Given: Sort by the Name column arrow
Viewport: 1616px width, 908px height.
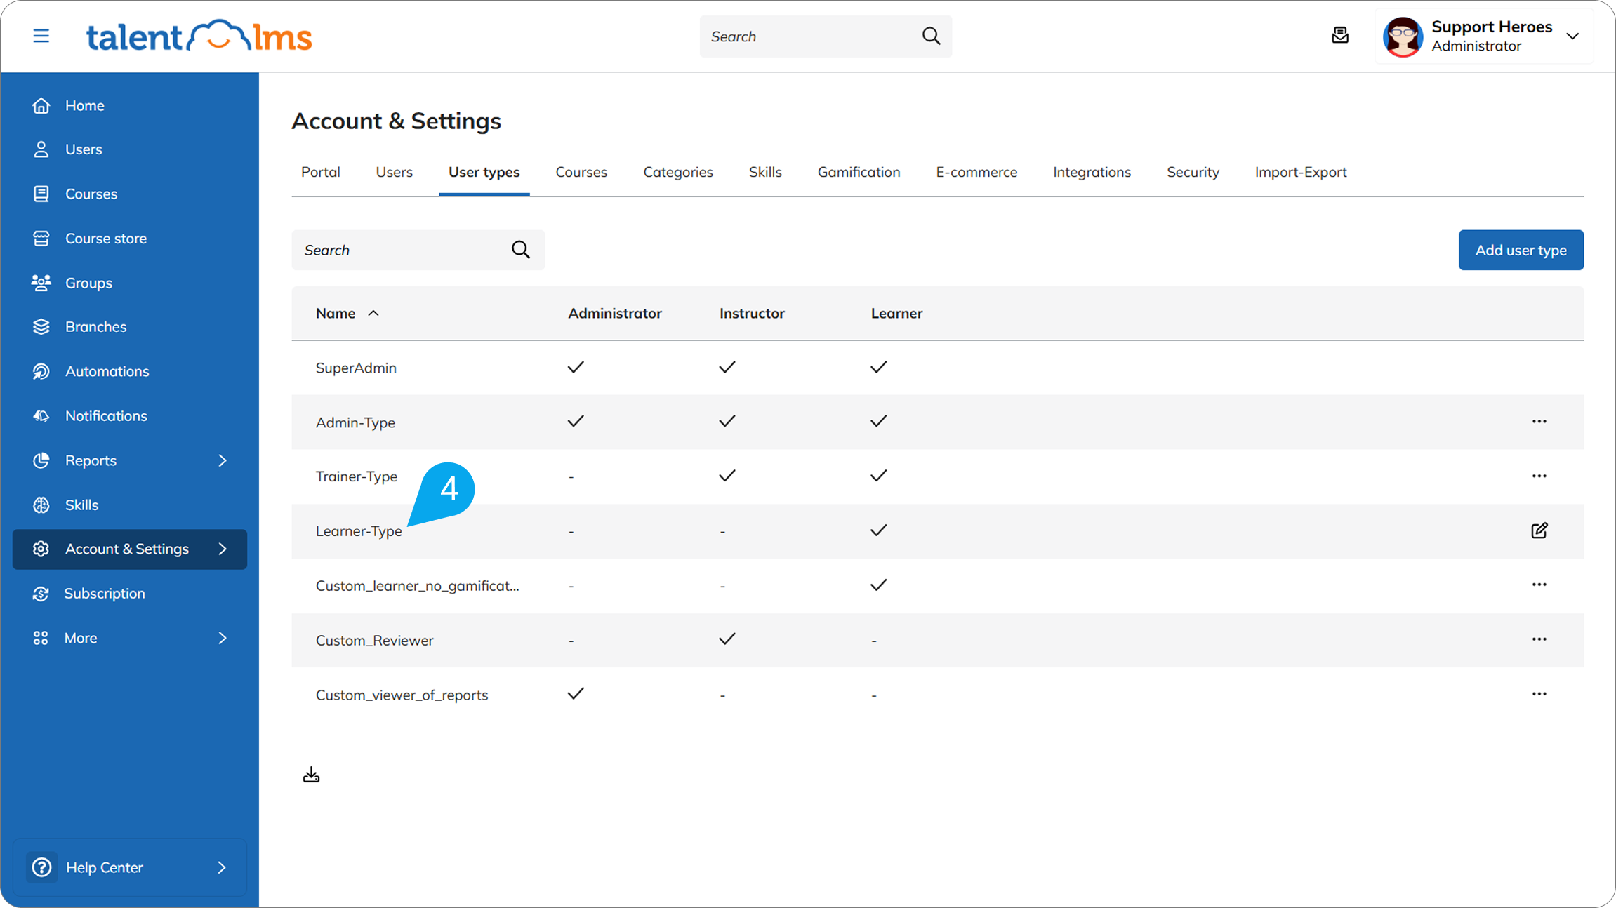Looking at the screenshot, I should coord(373,314).
